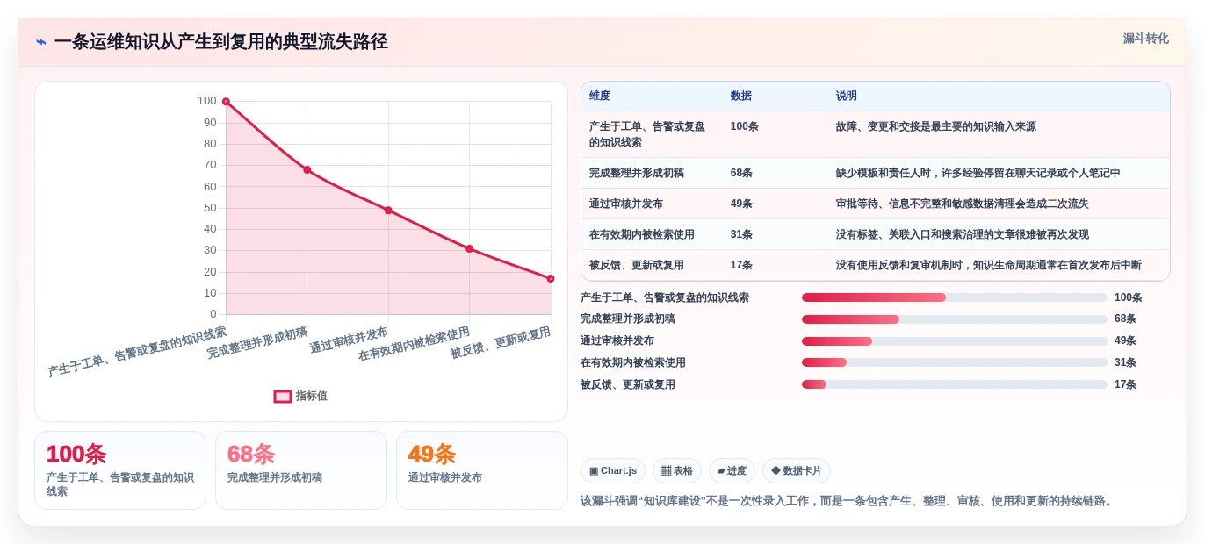The height and width of the screenshot is (544, 1205).
Task: Click the lightning icon beside the title
Action: coord(41,42)
